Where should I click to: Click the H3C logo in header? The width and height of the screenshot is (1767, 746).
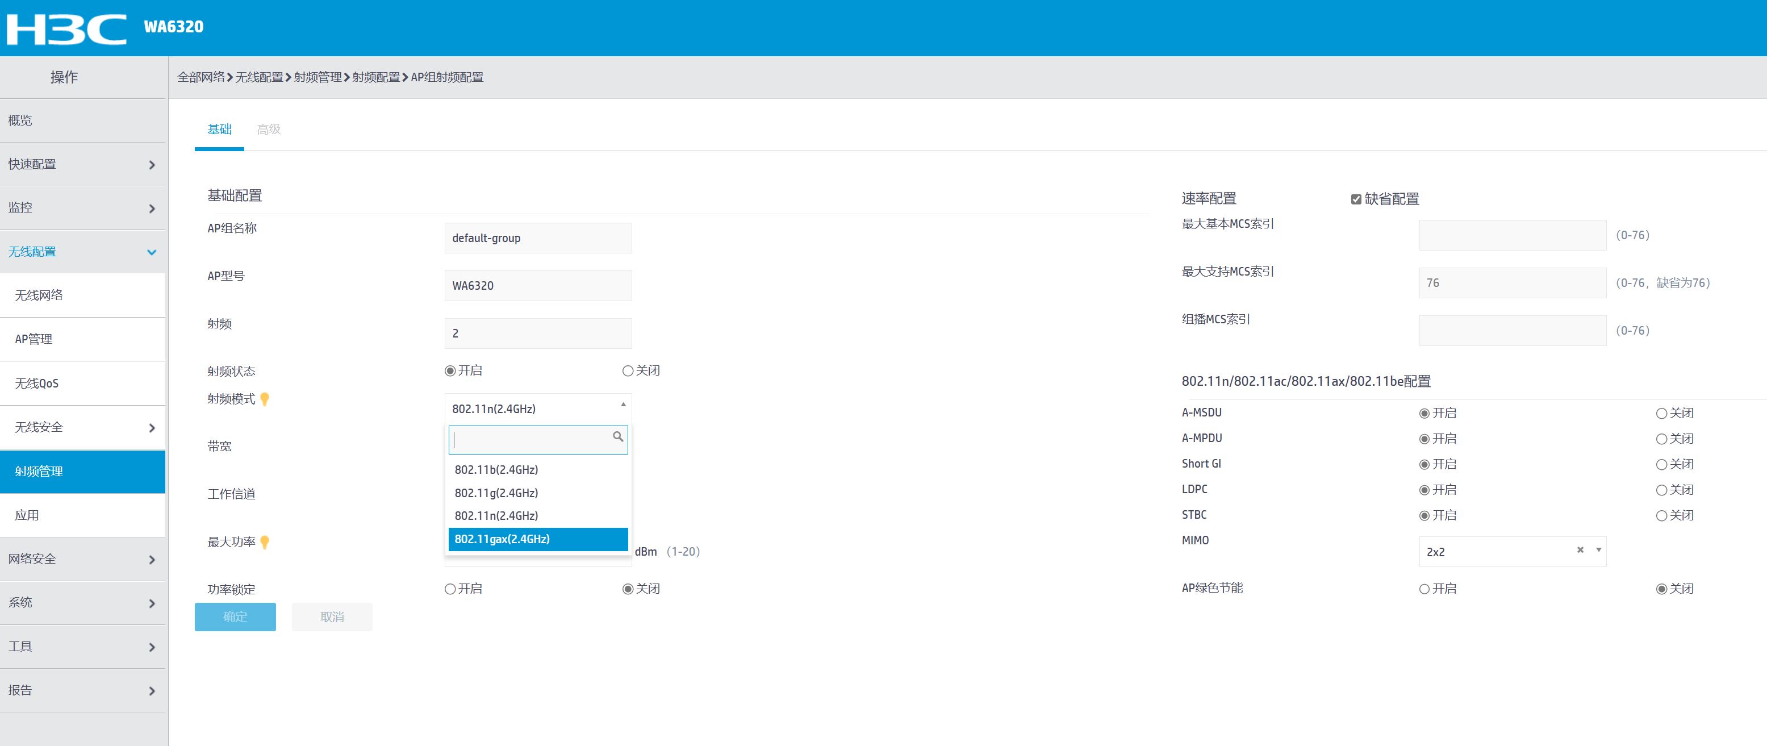coord(66,28)
